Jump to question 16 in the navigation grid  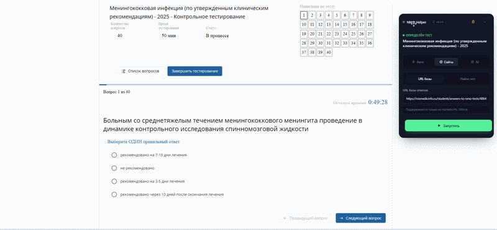tap(353, 24)
